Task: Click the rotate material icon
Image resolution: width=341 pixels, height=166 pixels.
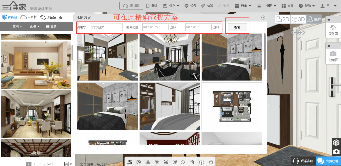Action: pyautogui.click(x=139, y=162)
